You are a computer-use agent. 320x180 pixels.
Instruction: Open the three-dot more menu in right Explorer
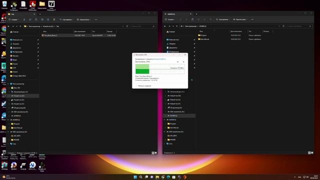coord(252,19)
